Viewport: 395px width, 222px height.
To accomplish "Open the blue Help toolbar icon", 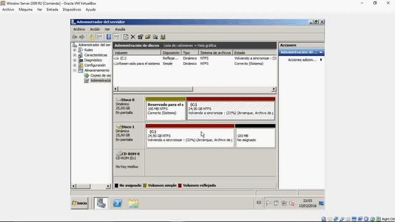I will tap(109, 37).
